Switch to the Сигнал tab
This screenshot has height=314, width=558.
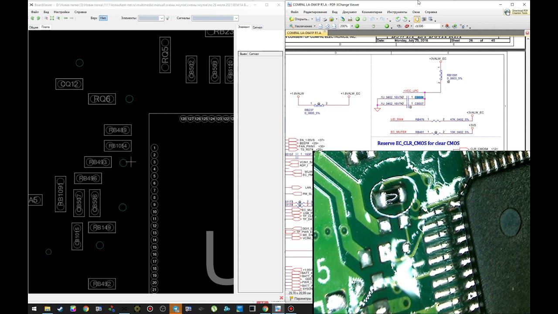pos(257,27)
